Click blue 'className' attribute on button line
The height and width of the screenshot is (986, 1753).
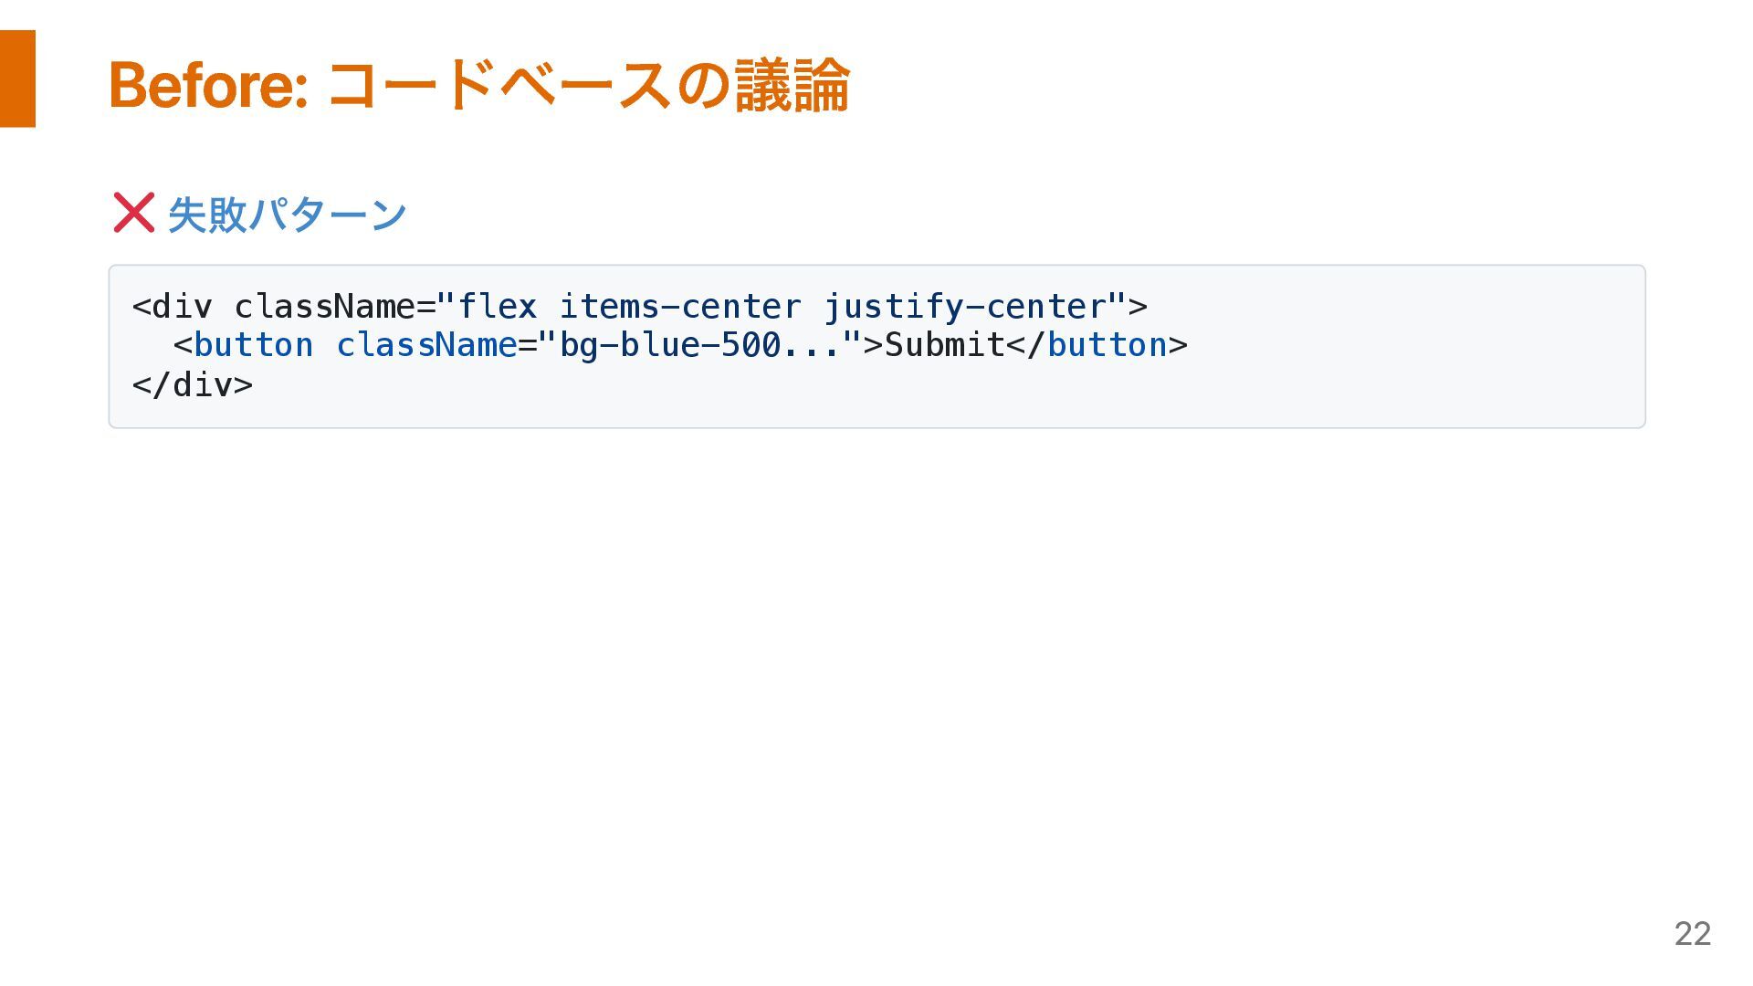coord(426,345)
